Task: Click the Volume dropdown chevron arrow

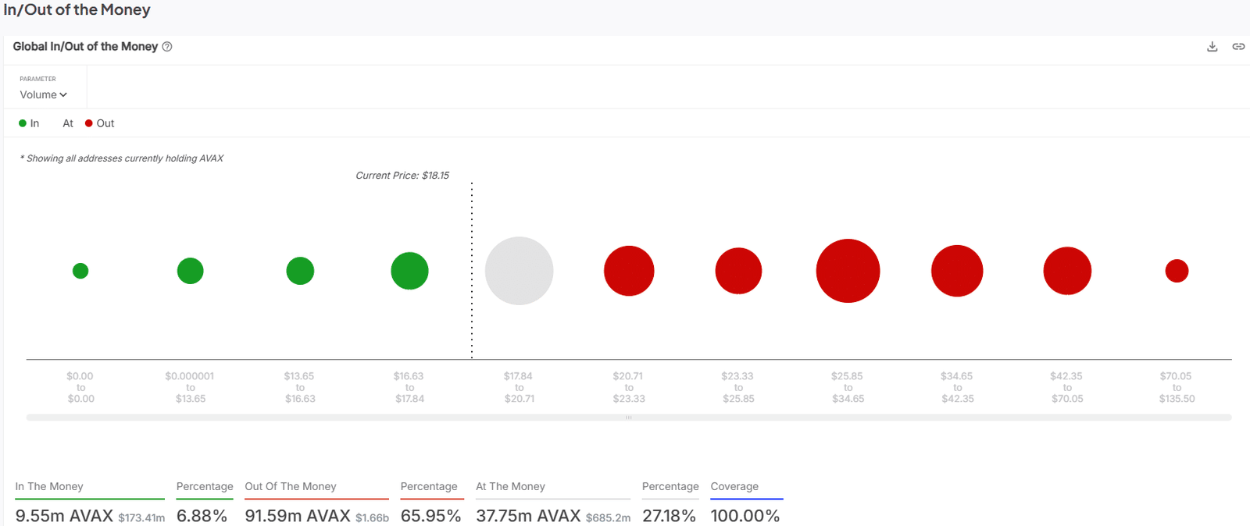Action: pyautogui.click(x=63, y=95)
